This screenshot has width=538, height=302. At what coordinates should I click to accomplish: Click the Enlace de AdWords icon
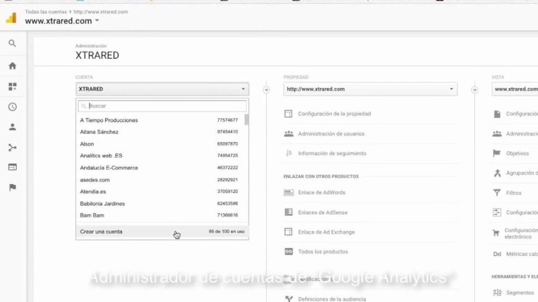coord(288,192)
